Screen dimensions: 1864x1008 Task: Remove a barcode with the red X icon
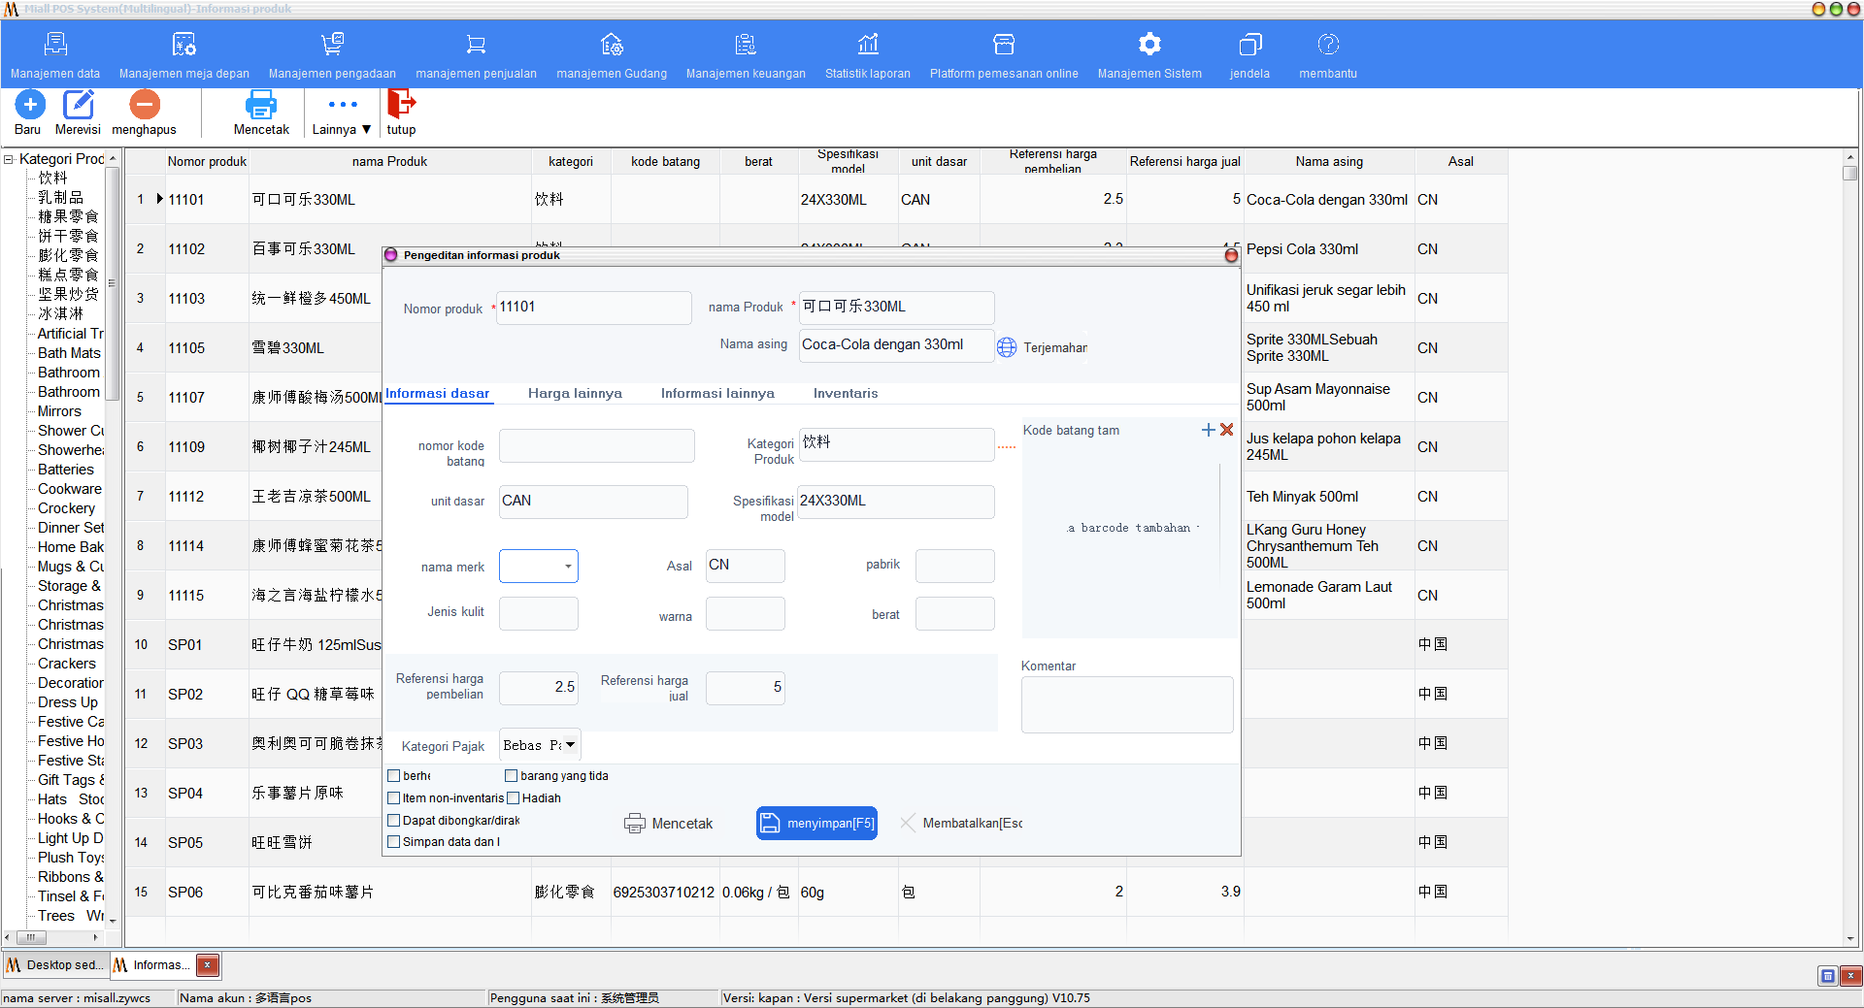pyautogui.click(x=1227, y=430)
